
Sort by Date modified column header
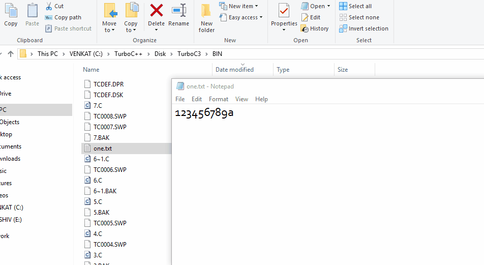234,70
